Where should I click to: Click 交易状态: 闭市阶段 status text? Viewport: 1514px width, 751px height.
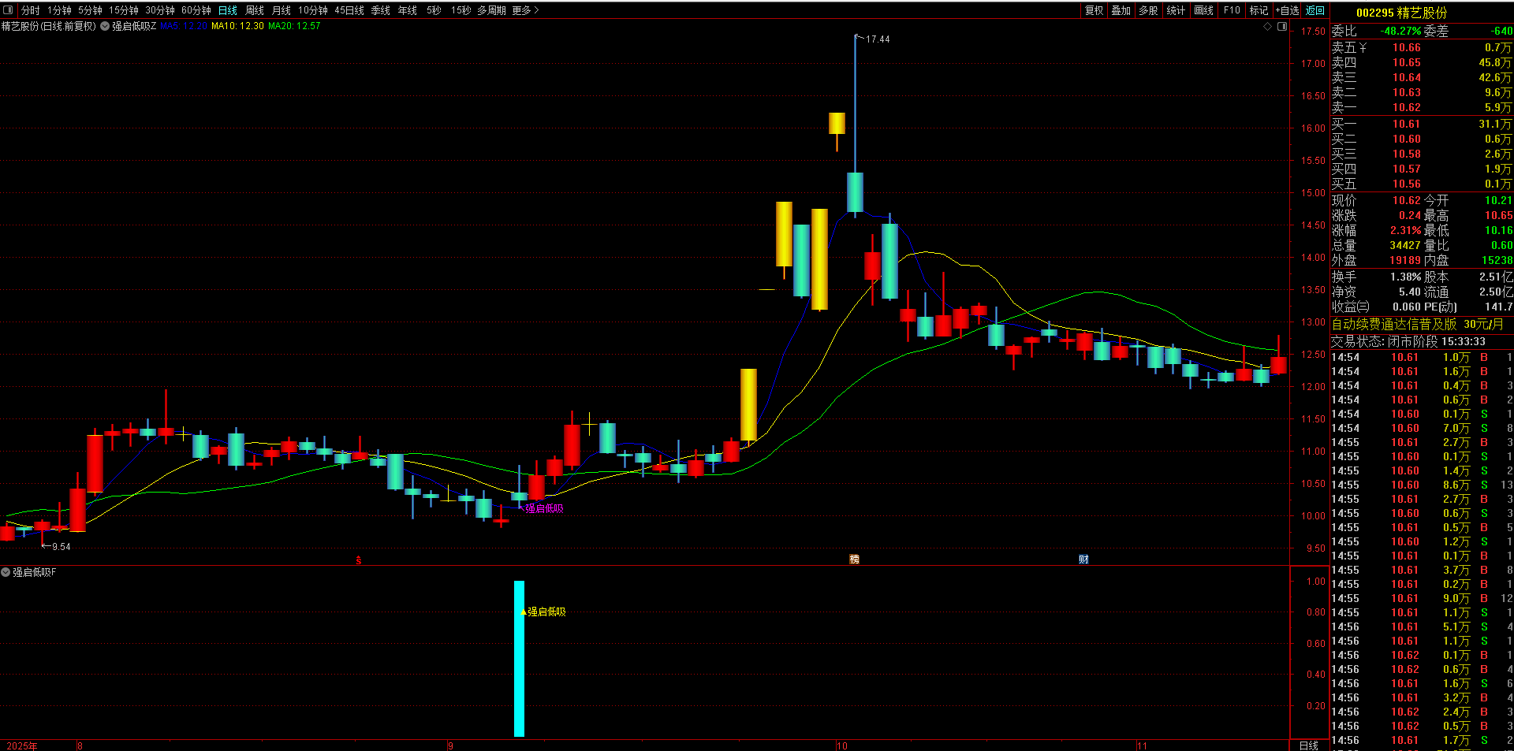point(1385,341)
